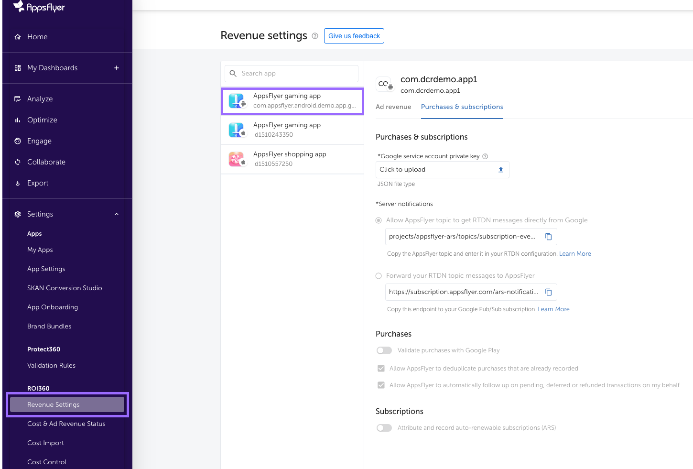The width and height of the screenshot is (693, 469).
Task: Collapse the Settings section in sidebar
Action: coord(117,214)
